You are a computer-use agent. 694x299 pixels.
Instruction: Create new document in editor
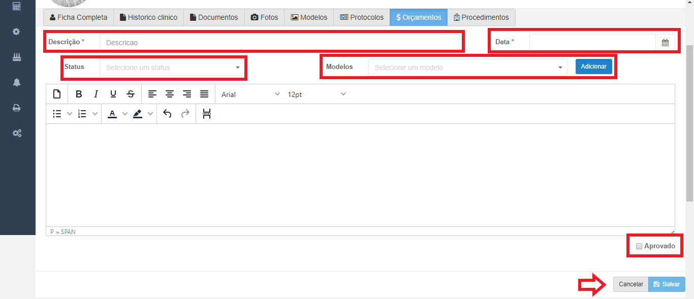57,94
